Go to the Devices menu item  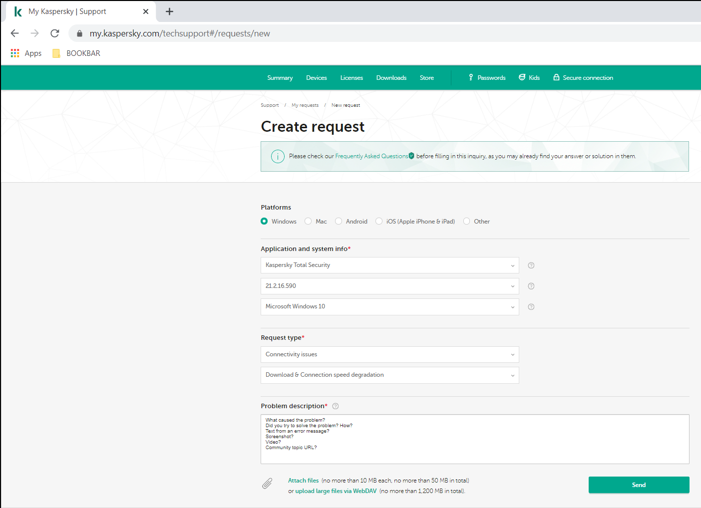(317, 78)
